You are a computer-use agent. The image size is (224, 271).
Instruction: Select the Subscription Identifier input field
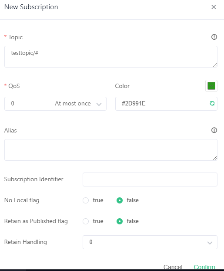[150, 180]
